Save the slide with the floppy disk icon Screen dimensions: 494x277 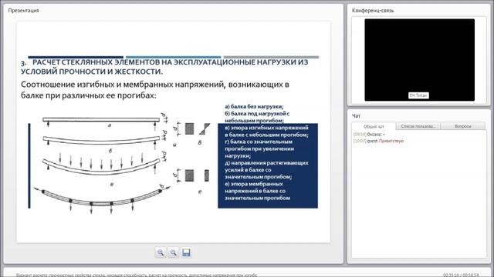[x=186, y=252]
